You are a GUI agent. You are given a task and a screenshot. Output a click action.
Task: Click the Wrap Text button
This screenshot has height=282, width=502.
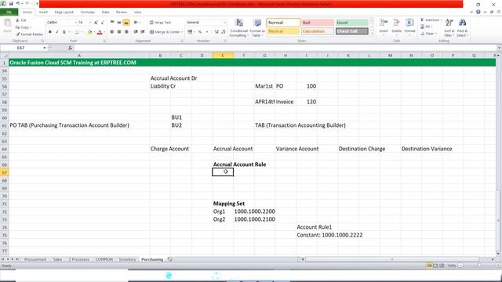160,23
